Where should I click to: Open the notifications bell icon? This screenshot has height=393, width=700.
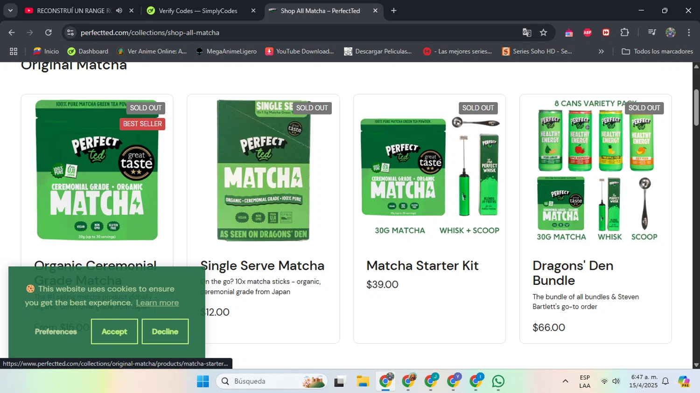pos(665,381)
